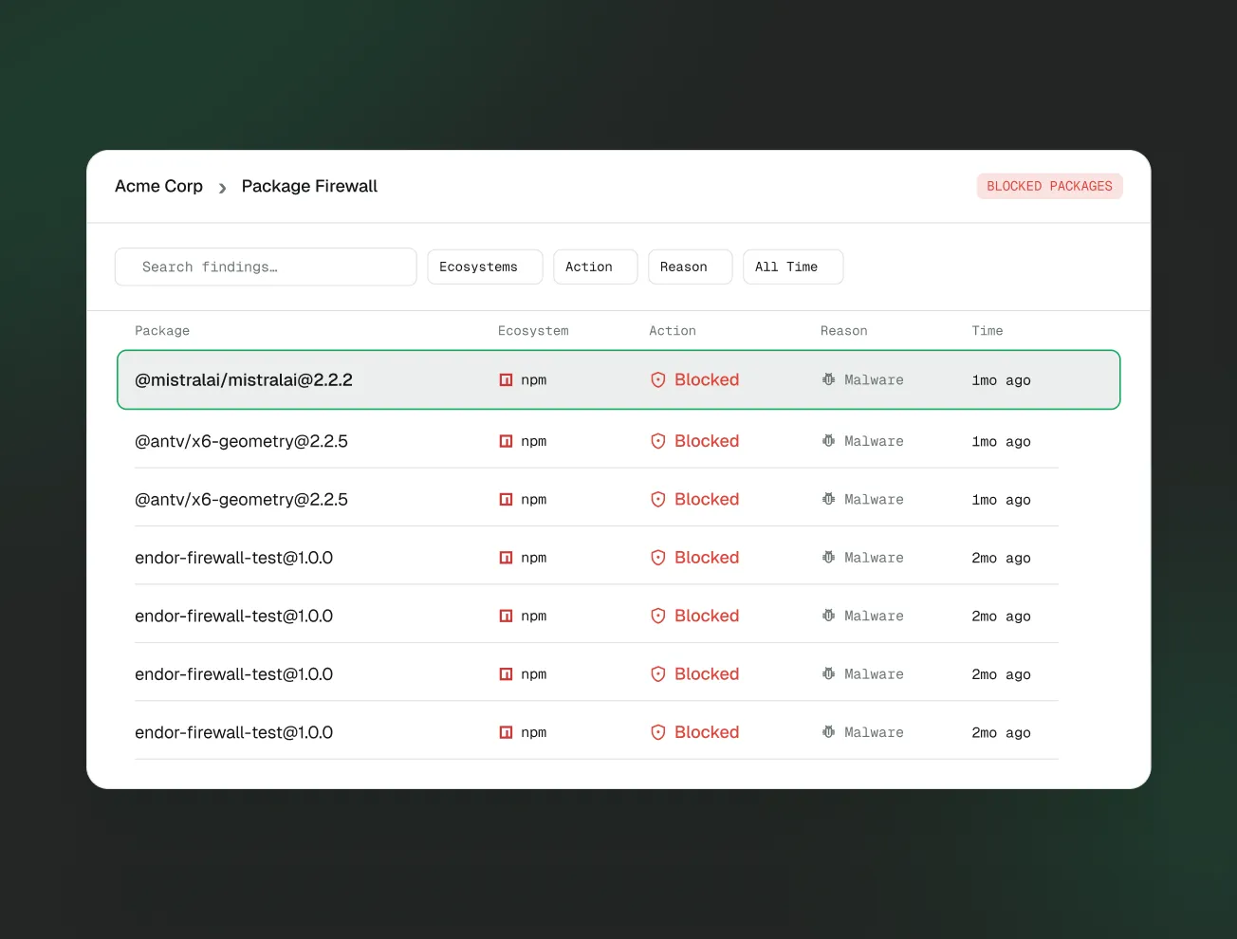Sort by the Time column header
This screenshot has height=939, width=1237.
click(988, 331)
